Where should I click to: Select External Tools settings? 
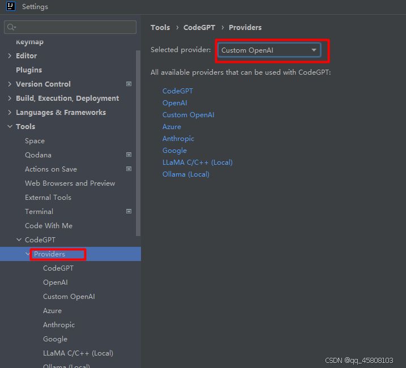(48, 198)
